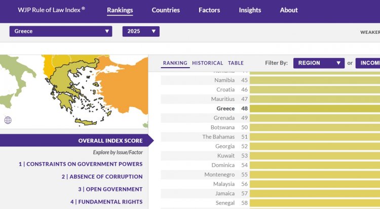Open Absence of Corruption factor

(x=102, y=177)
